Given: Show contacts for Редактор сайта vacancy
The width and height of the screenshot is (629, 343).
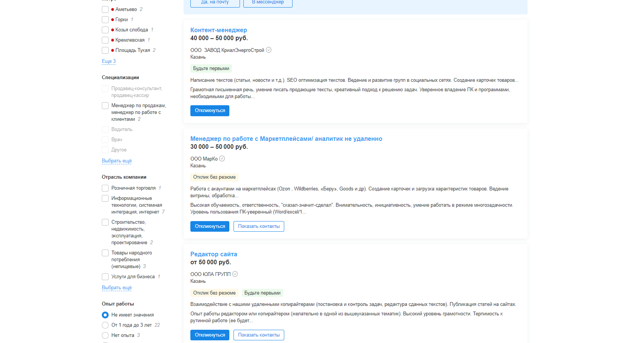Looking at the screenshot, I should click(259, 335).
